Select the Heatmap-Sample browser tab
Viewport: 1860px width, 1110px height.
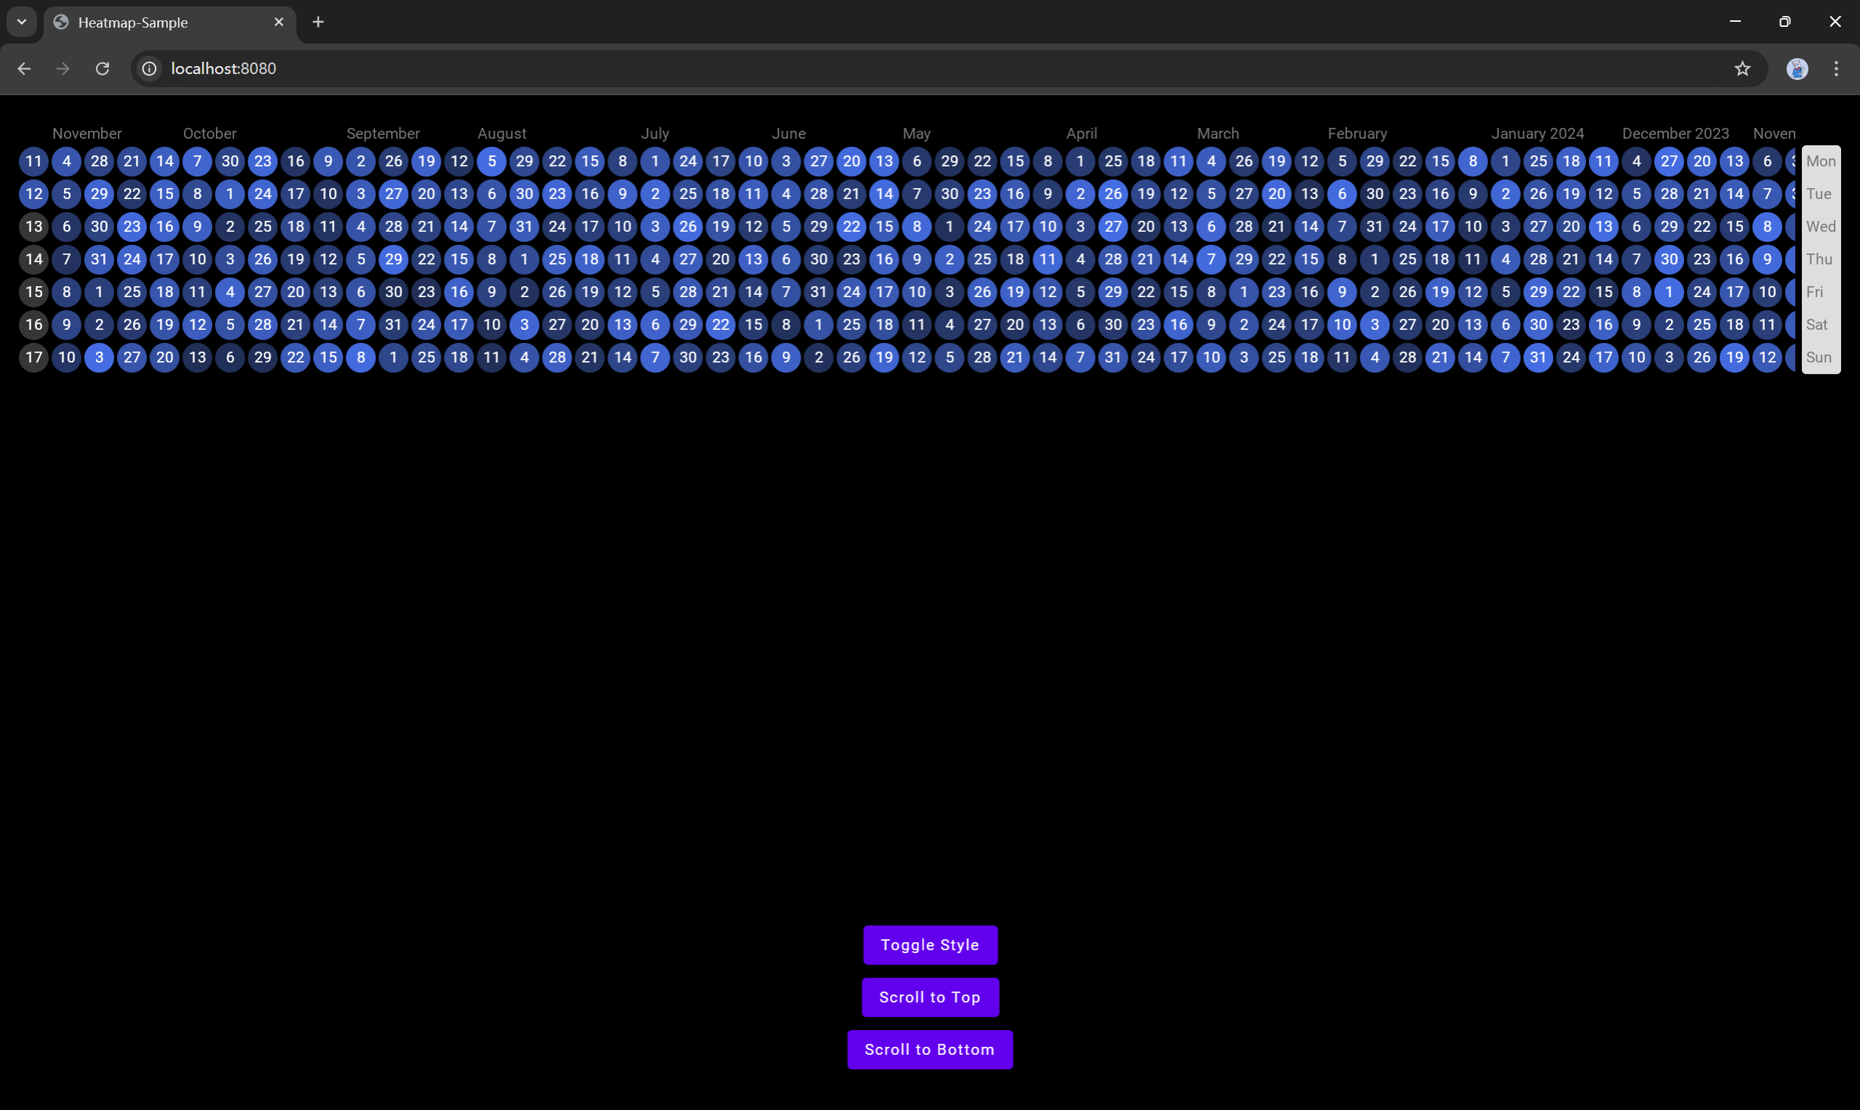pos(150,22)
